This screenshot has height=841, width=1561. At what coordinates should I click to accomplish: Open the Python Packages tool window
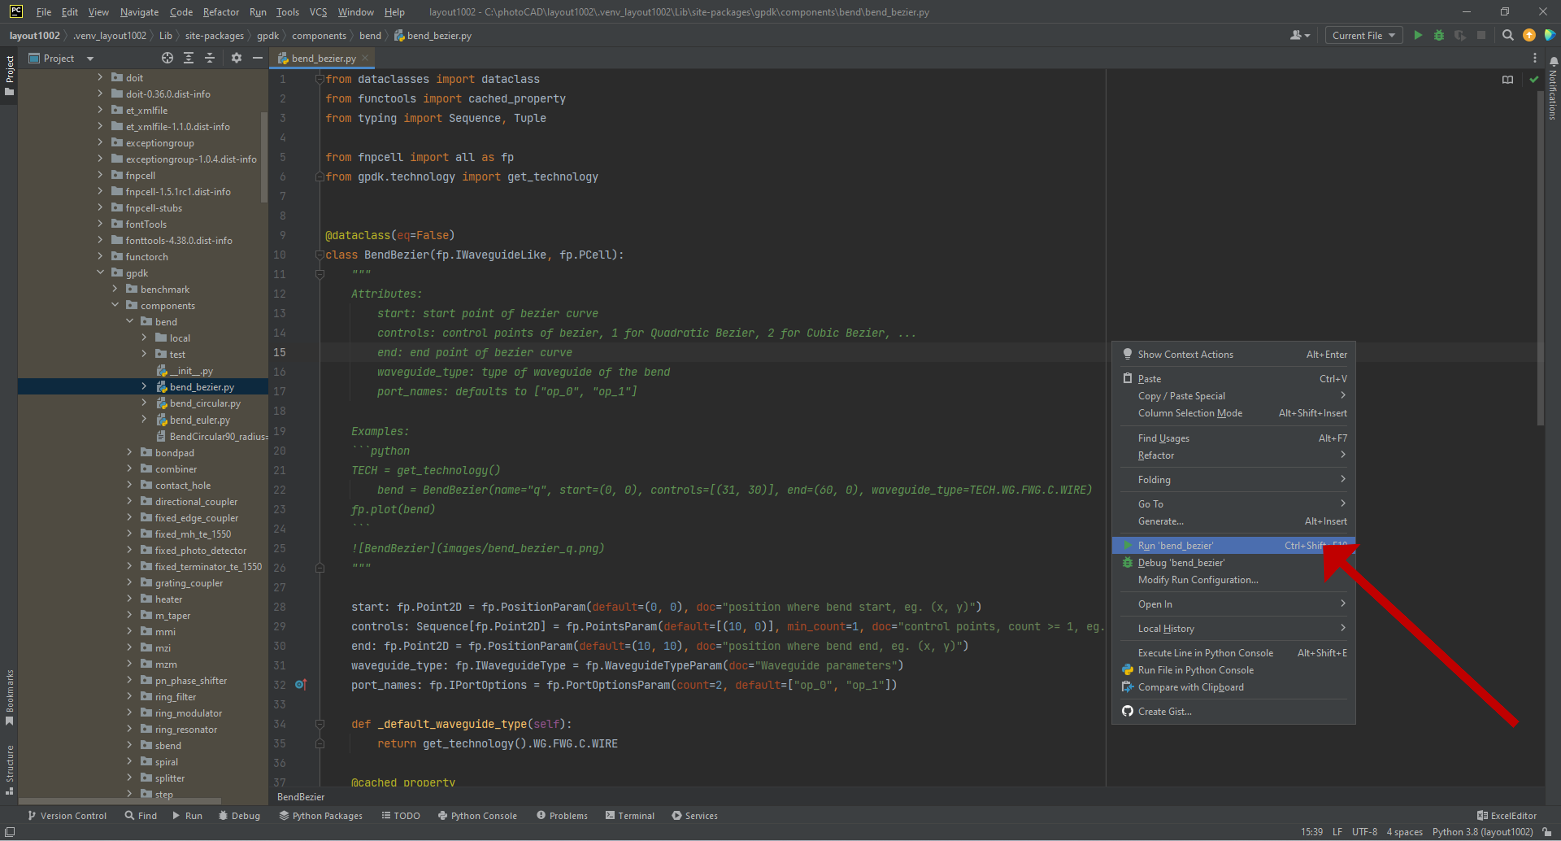pos(321,815)
